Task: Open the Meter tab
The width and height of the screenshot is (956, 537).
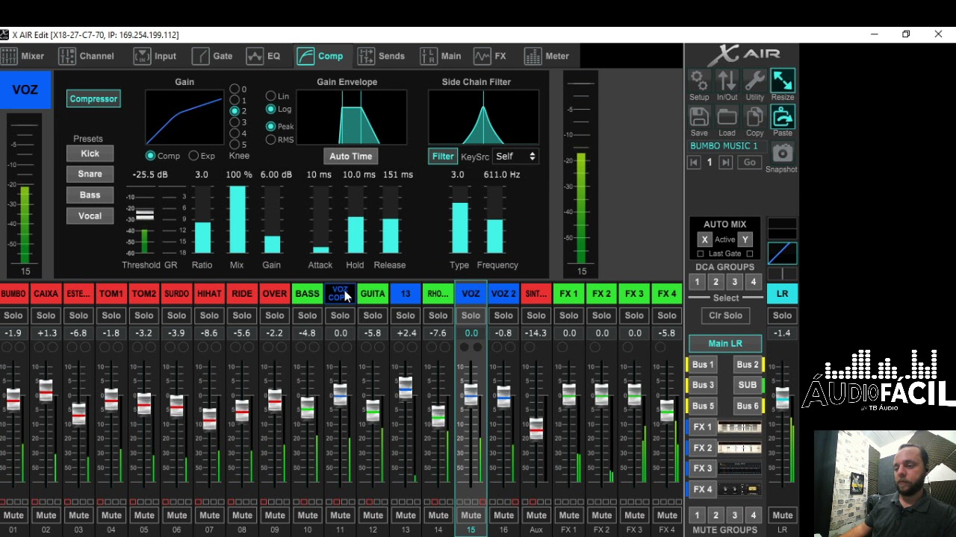Action: pos(547,56)
